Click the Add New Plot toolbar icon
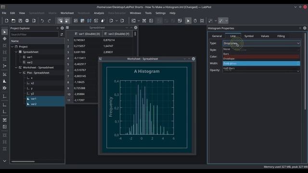Image resolution: width=308 pixels, height=173 pixels. (x=134, y=21)
